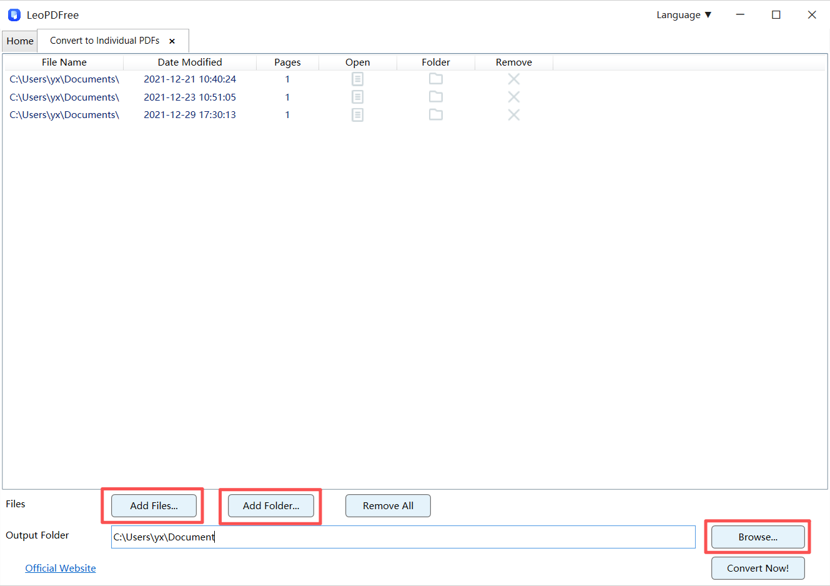Click the date 2021-12-29 17:30:13
The height and width of the screenshot is (586, 830).
[190, 115]
